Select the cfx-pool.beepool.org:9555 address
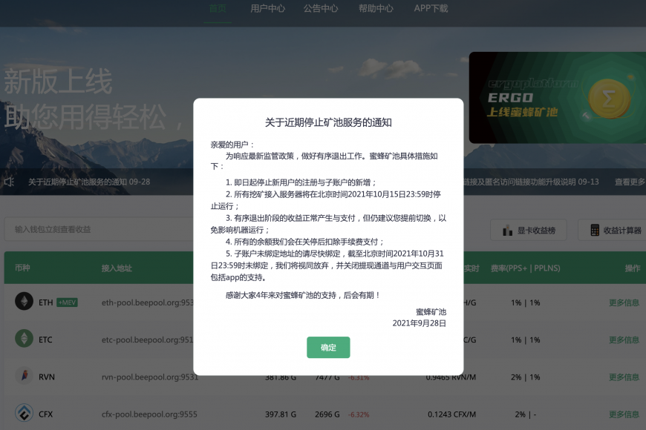 (x=149, y=414)
